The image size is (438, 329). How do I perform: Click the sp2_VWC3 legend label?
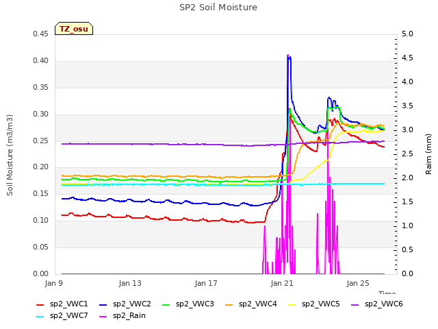click(x=194, y=304)
